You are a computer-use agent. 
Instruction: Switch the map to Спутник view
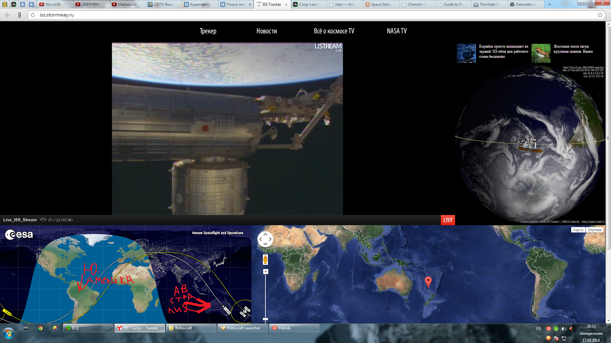click(594, 230)
